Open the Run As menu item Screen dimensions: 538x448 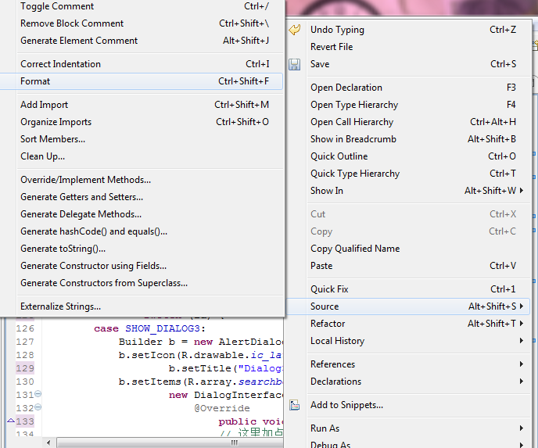(408, 428)
